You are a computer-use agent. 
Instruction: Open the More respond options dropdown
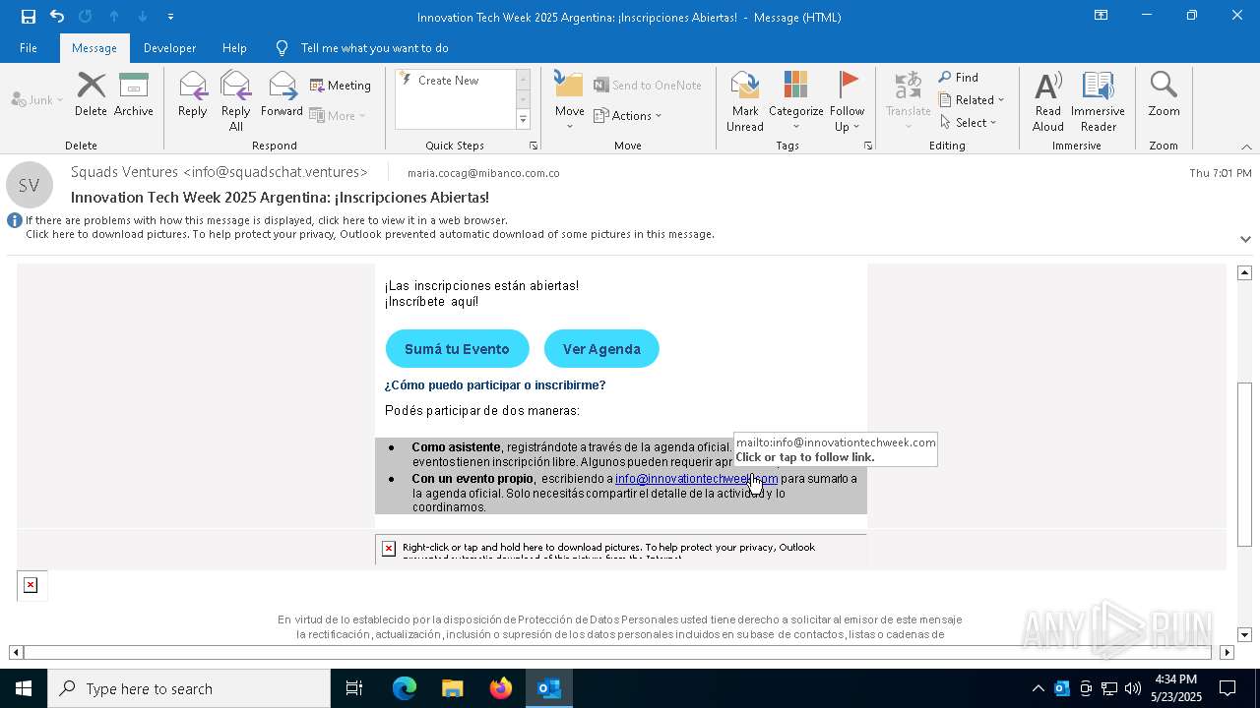pyautogui.click(x=338, y=115)
